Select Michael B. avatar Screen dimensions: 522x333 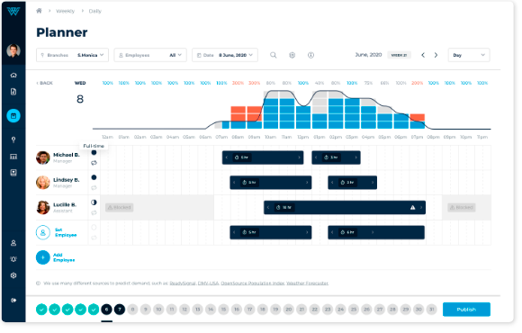pyautogui.click(x=43, y=157)
